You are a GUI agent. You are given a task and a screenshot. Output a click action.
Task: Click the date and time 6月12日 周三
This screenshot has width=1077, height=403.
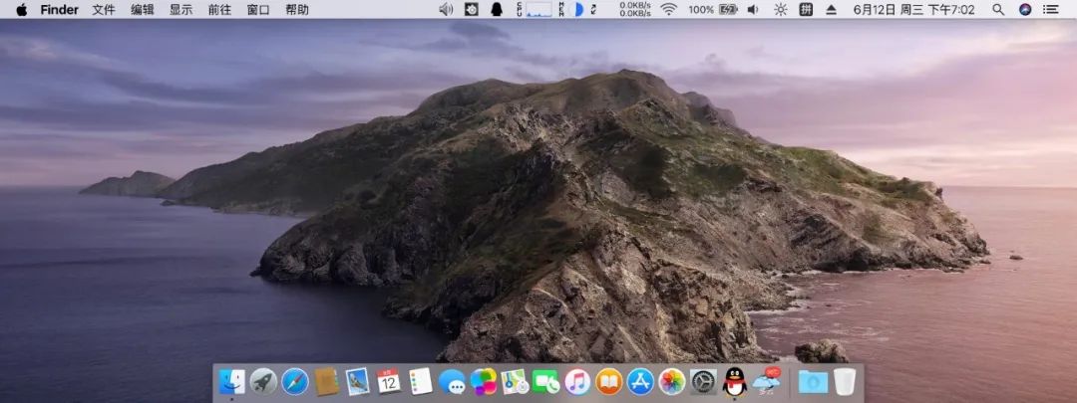[913, 10]
